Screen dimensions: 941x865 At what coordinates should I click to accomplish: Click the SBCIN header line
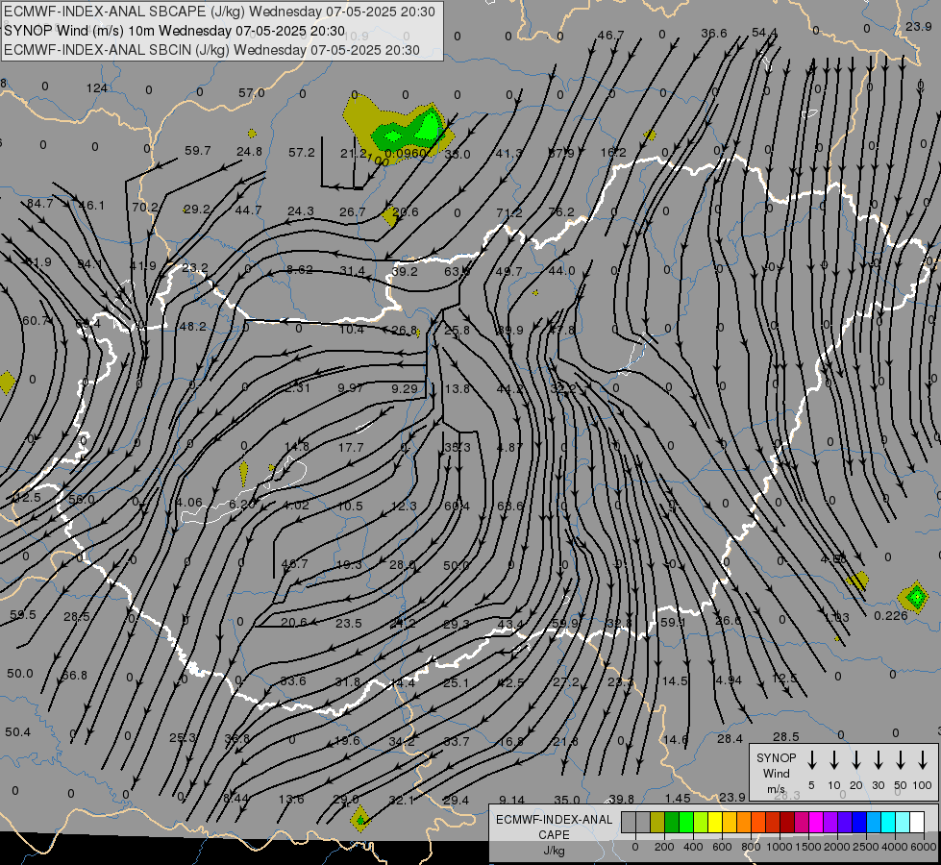coord(211,50)
